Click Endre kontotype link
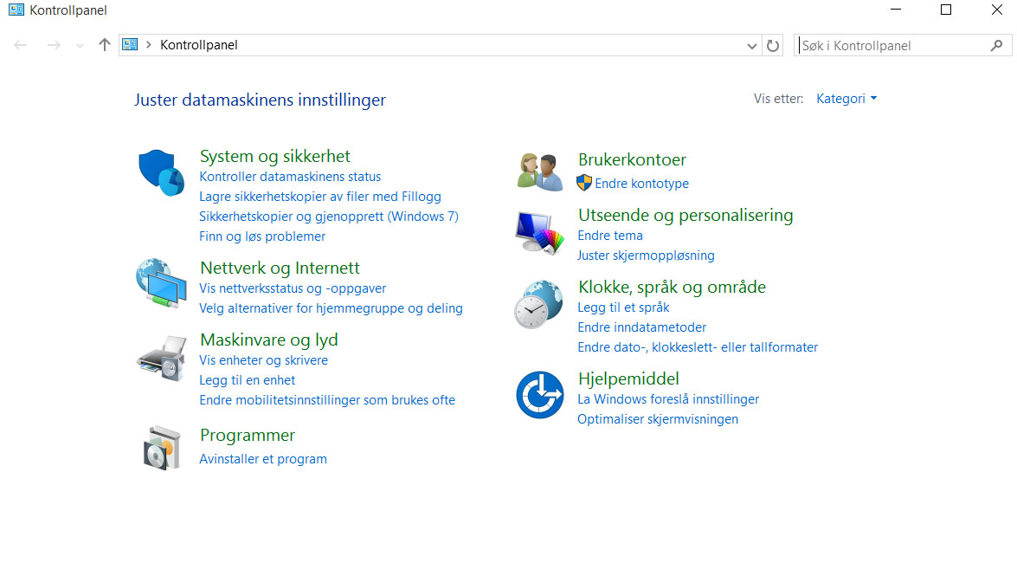 641,184
